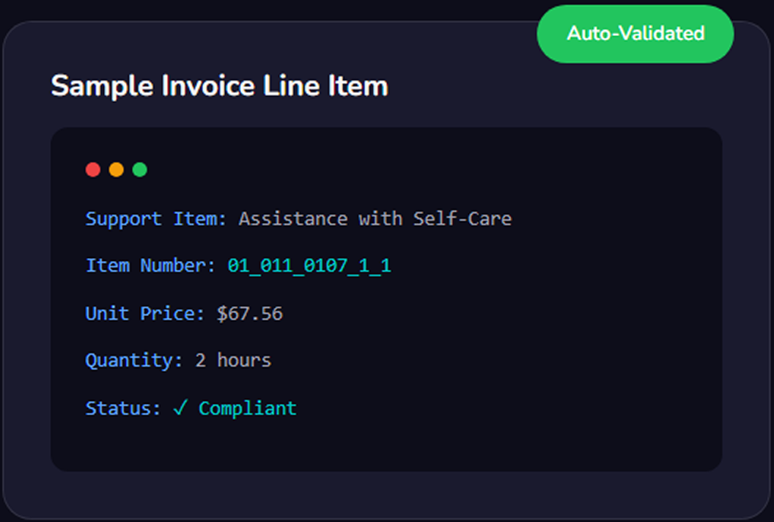
Task: Click the Unit Price label
Action: [145, 314]
